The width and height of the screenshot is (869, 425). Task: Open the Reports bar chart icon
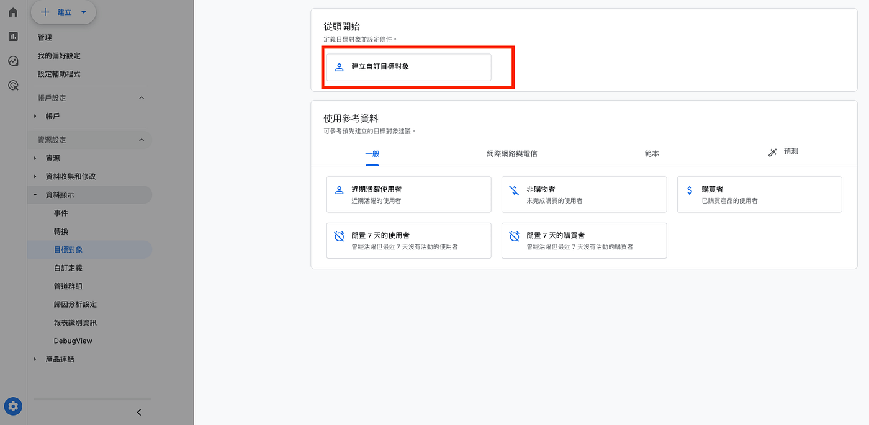(x=13, y=36)
